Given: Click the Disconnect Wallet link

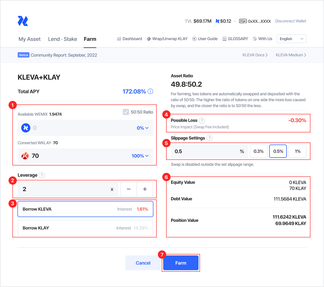Looking at the screenshot, I should pos(290,21).
